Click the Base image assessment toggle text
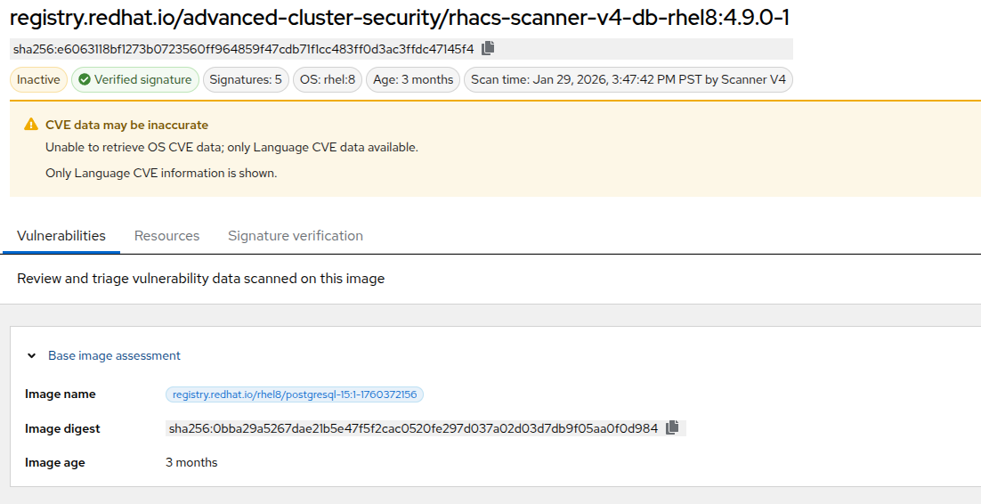Viewport: 981px width, 504px height. click(x=114, y=356)
